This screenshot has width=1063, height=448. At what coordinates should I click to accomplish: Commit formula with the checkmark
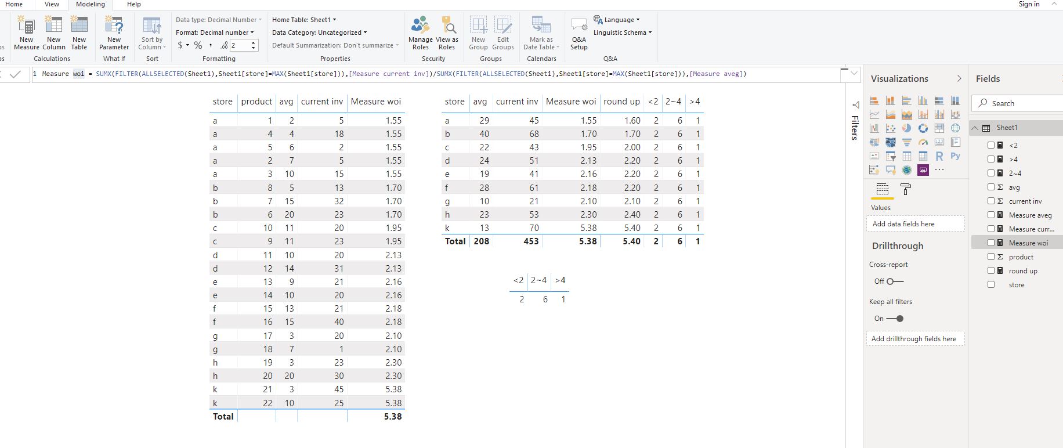pos(16,74)
